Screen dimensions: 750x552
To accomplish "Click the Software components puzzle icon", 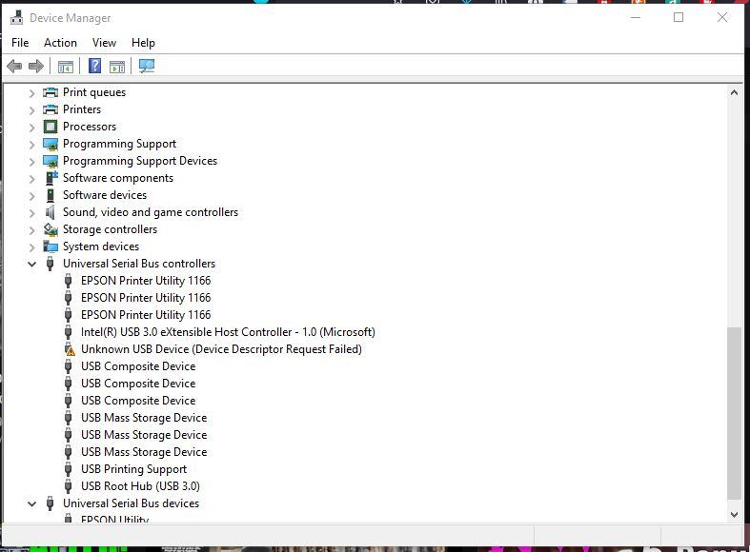I will (x=51, y=178).
